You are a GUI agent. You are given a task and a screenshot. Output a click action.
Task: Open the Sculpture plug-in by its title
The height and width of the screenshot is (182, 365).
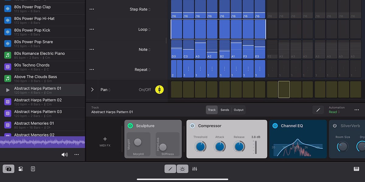tap(145, 126)
